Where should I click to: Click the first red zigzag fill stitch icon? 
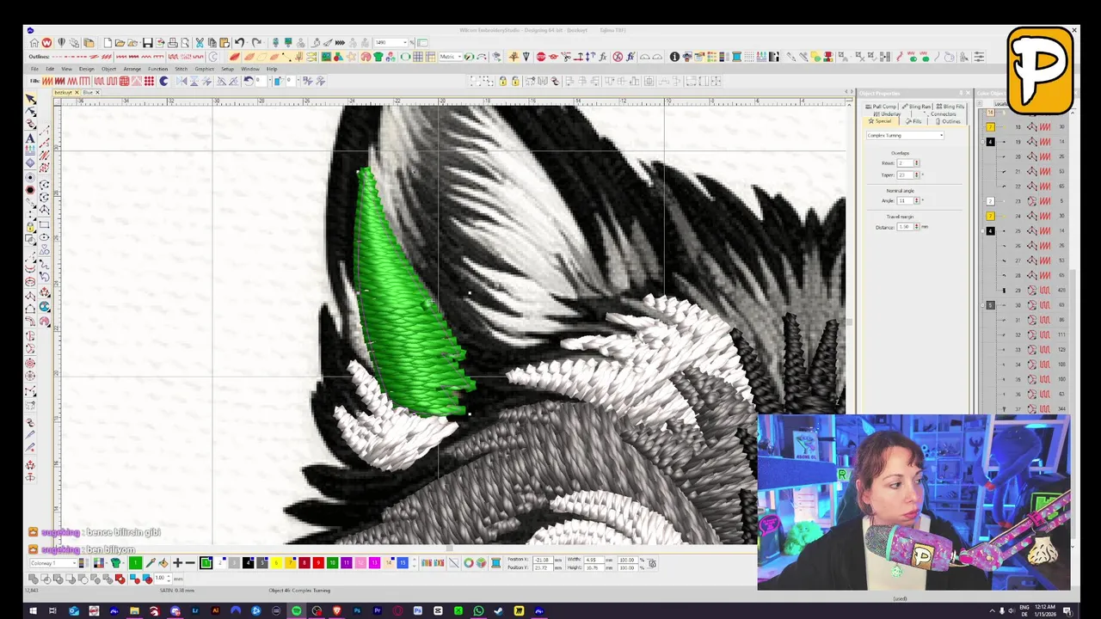[x=47, y=81]
